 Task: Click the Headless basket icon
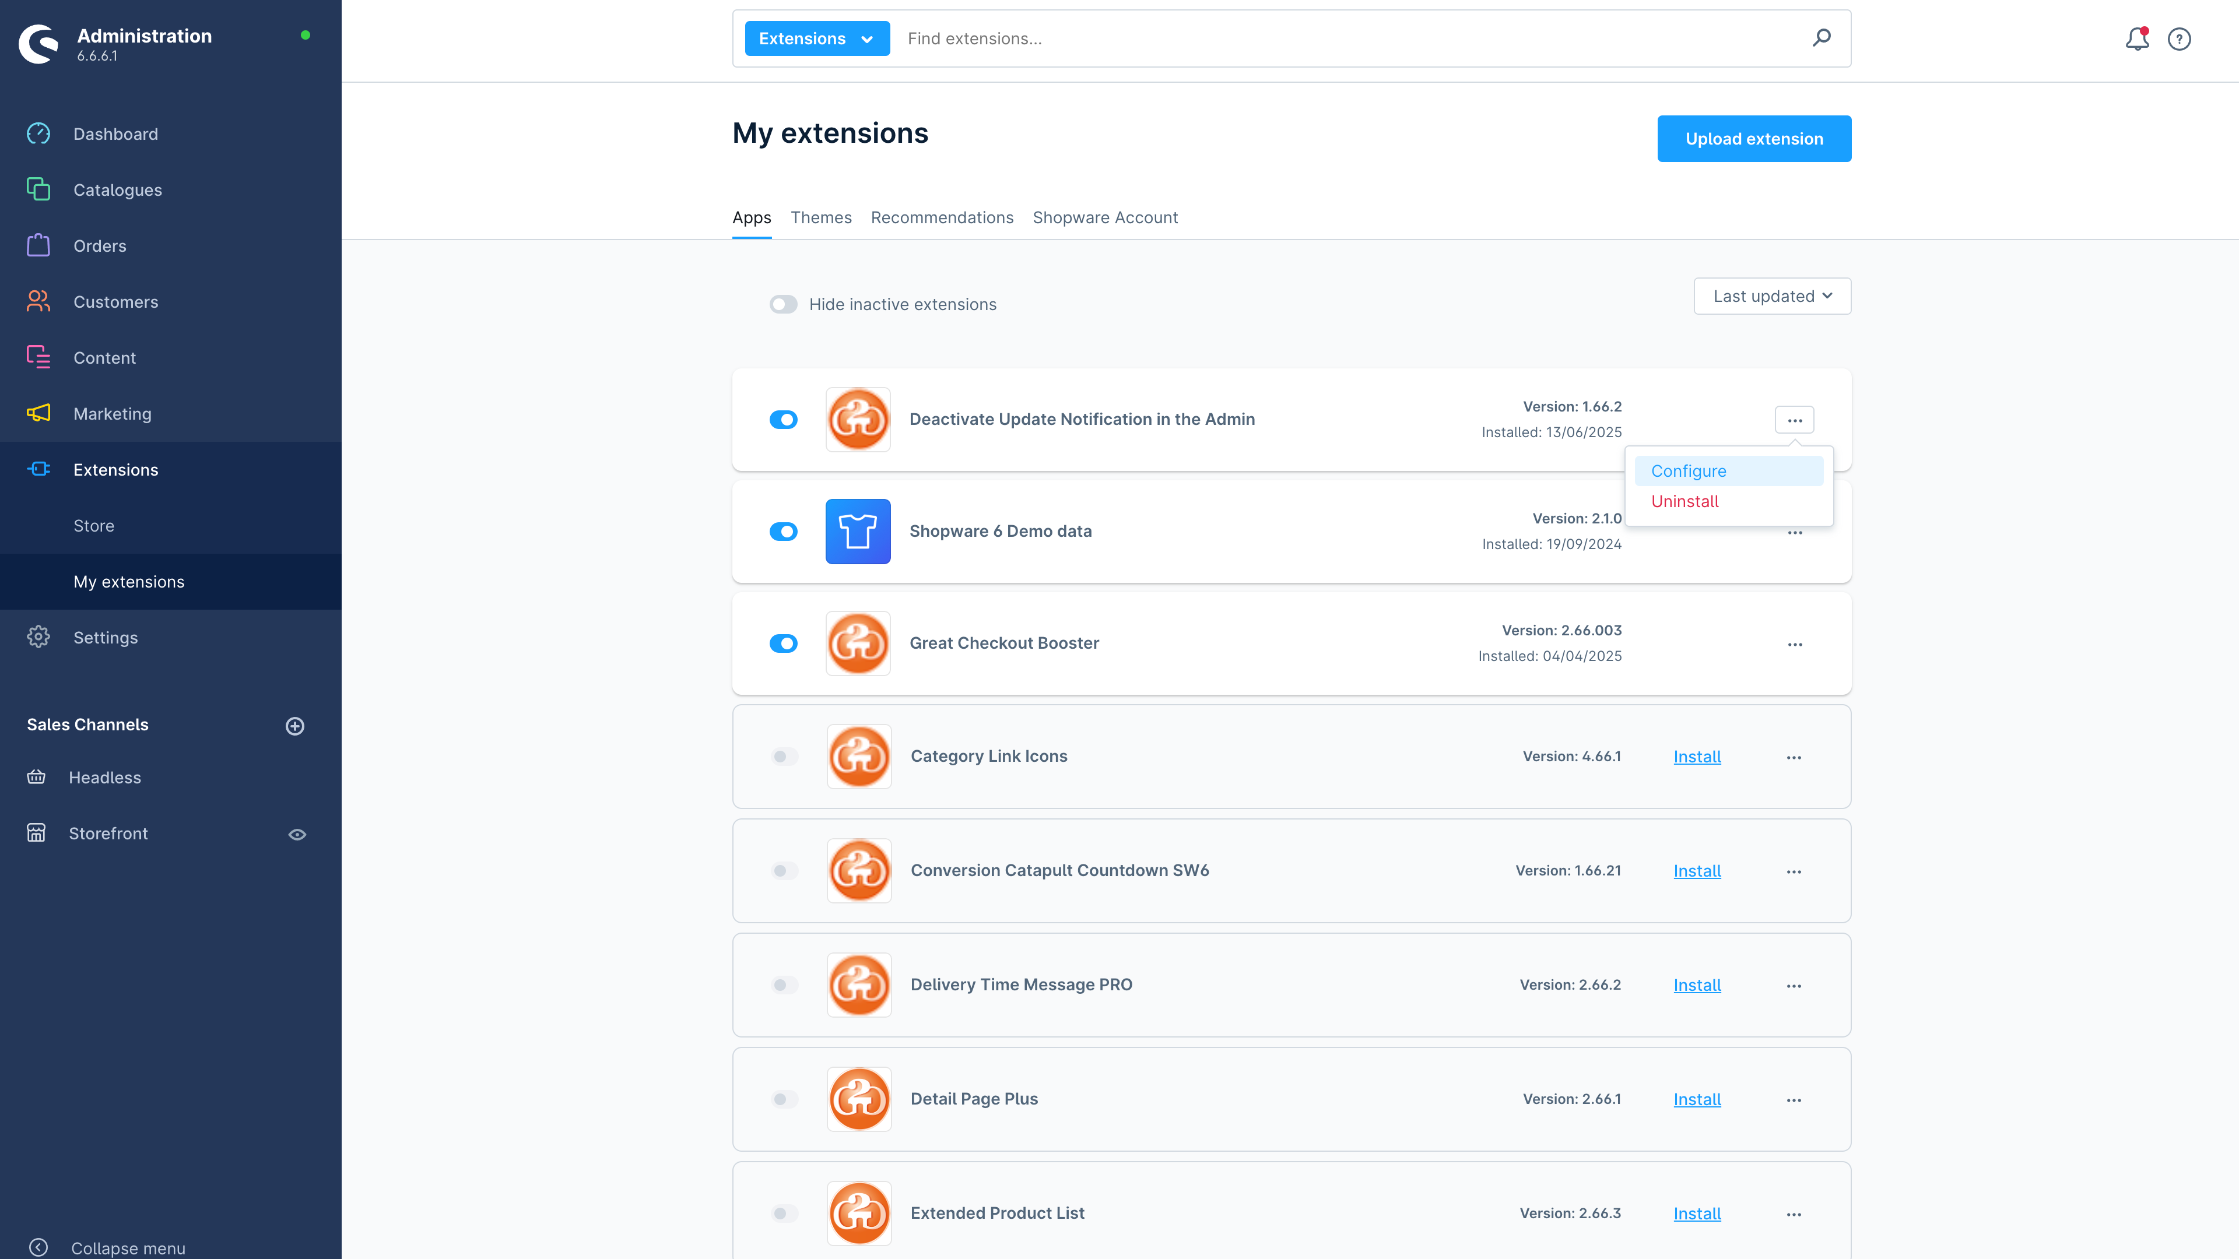(37, 777)
